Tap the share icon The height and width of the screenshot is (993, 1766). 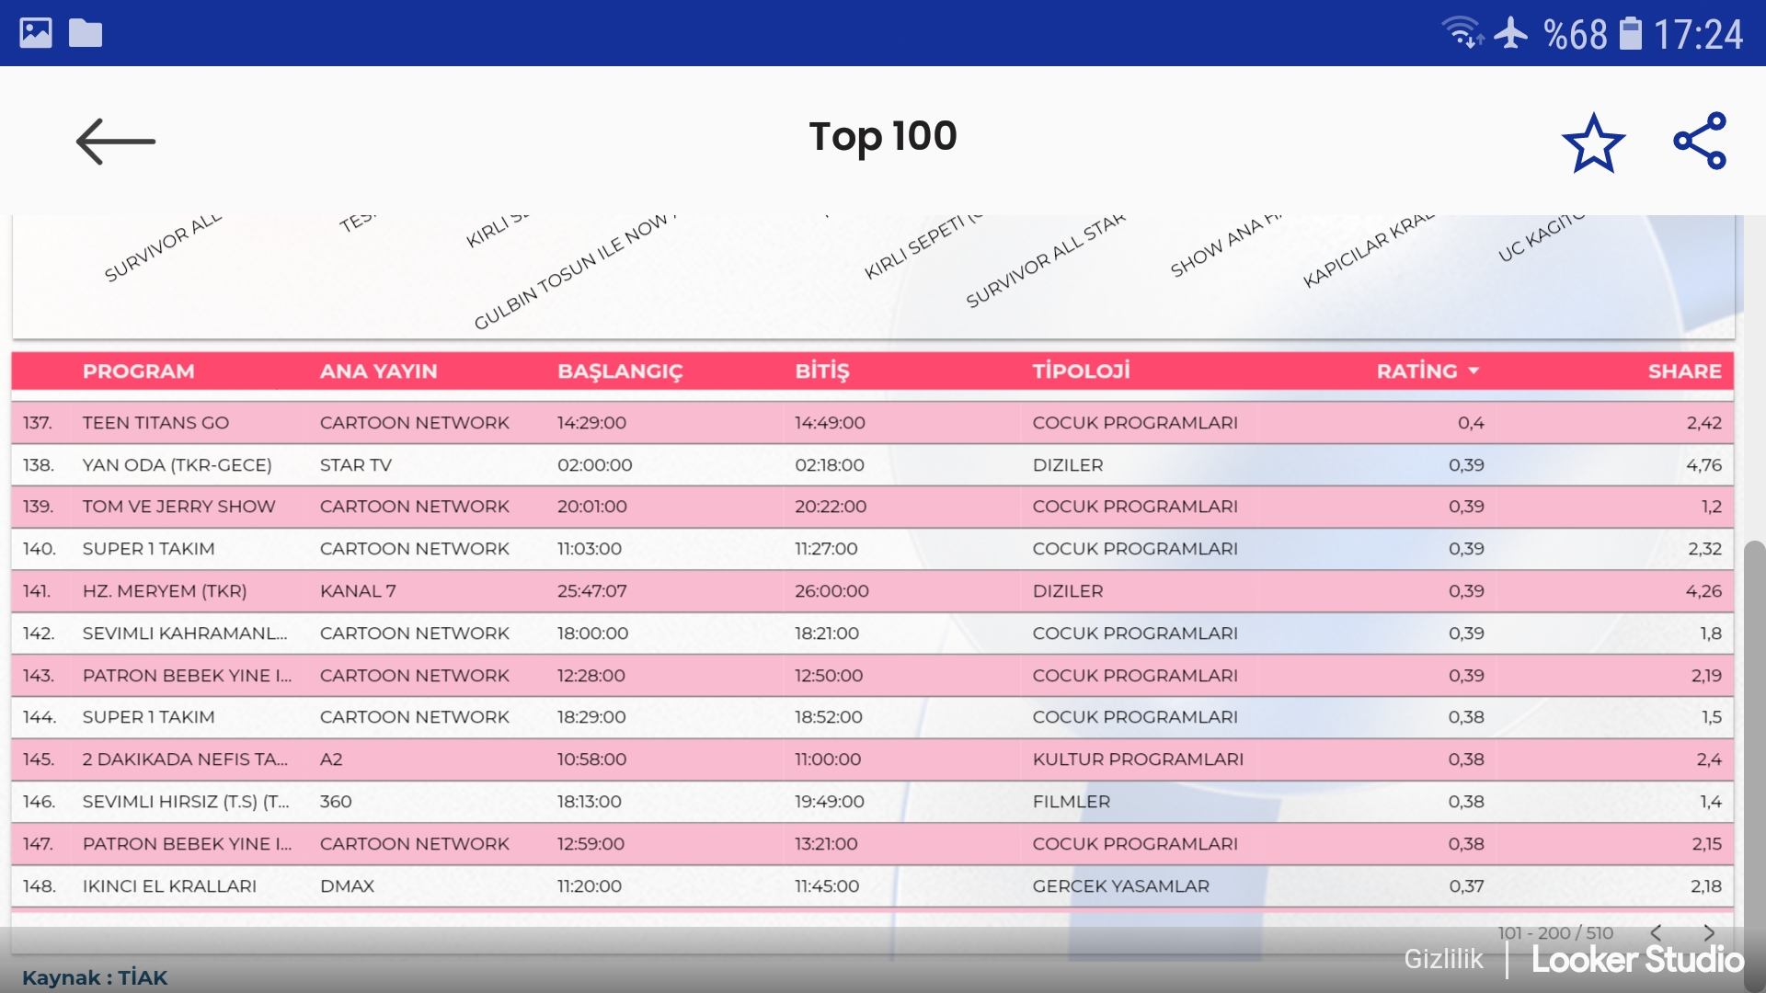pyautogui.click(x=1700, y=141)
